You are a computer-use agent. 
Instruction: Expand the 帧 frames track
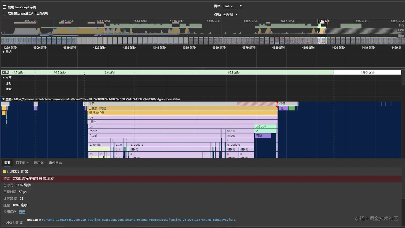tap(3, 72)
